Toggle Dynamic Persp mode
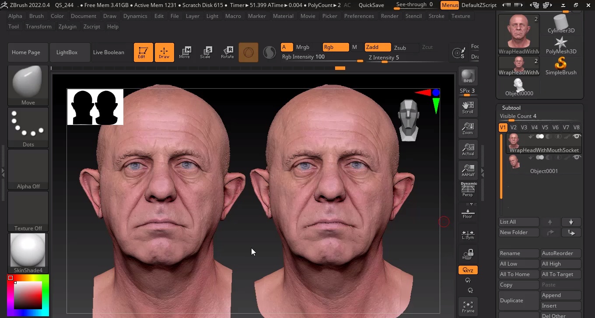The width and height of the screenshot is (595, 318). 468,189
